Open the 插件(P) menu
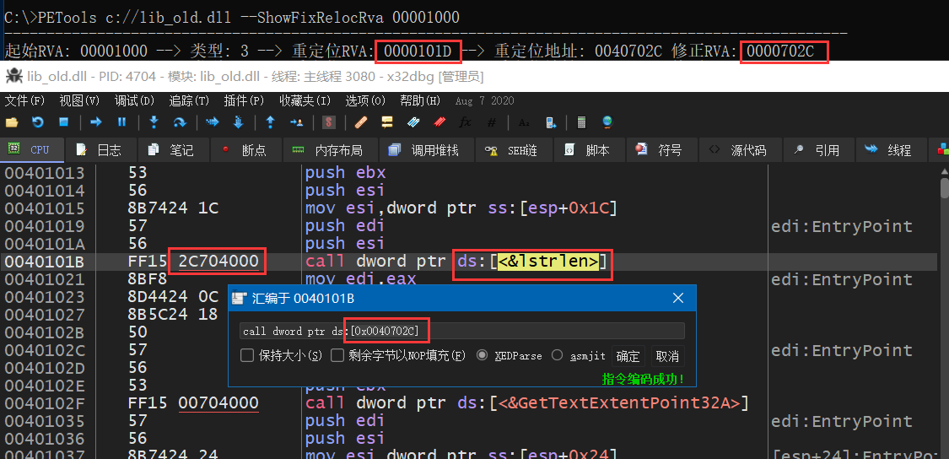949x459 pixels. pos(244,100)
